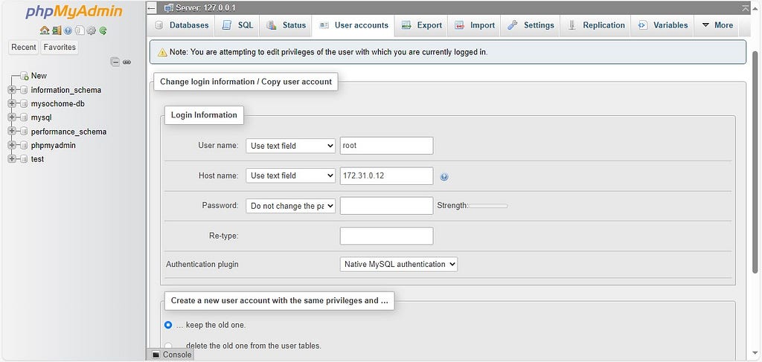
Task: Toggle the link with main panel chain icon
Action: click(127, 62)
